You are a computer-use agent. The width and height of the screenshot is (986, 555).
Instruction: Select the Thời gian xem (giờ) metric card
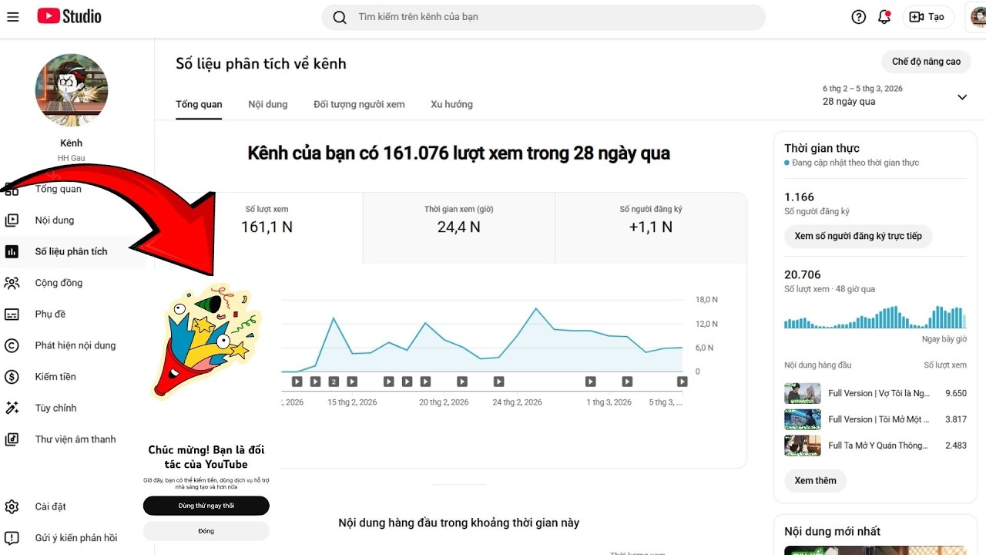(458, 219)
